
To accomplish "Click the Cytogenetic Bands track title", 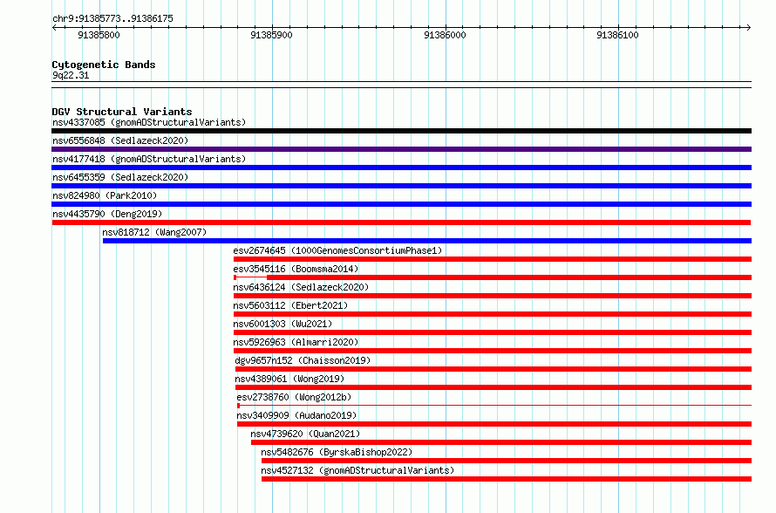I will click(104, 65).
